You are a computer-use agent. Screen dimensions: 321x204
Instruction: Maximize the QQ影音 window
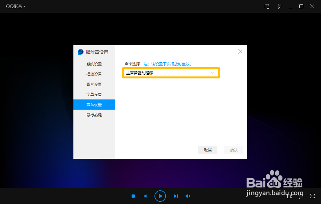301,6
